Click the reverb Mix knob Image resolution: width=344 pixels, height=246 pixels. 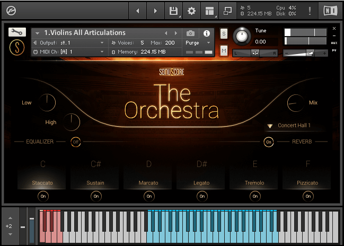click(296, 103)
